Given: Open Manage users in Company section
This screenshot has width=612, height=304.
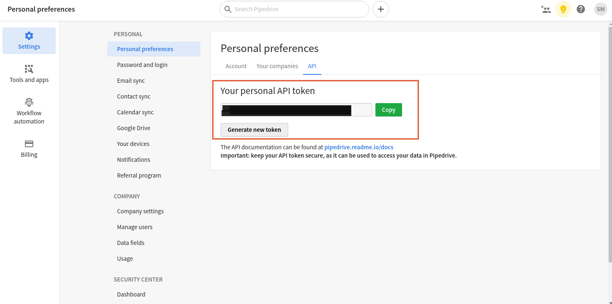Looking at the screenshot, I should click(135, 227).
